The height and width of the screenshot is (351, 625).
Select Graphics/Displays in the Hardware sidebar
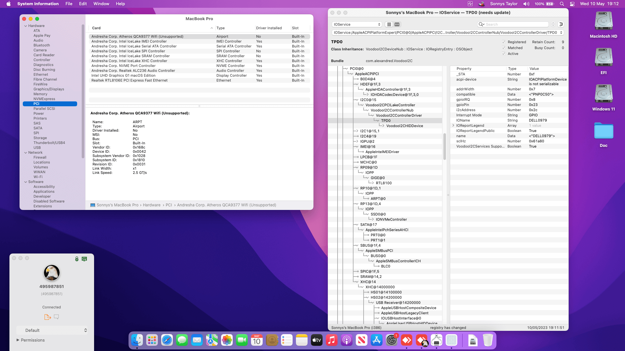pyautogui.click(x=49, y=89)
